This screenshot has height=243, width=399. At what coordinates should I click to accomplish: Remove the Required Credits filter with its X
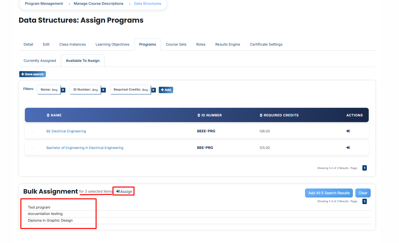point(153,90)
